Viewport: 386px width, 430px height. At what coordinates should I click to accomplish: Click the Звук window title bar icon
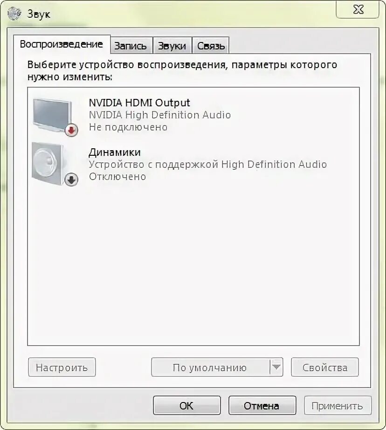[14, 14]
